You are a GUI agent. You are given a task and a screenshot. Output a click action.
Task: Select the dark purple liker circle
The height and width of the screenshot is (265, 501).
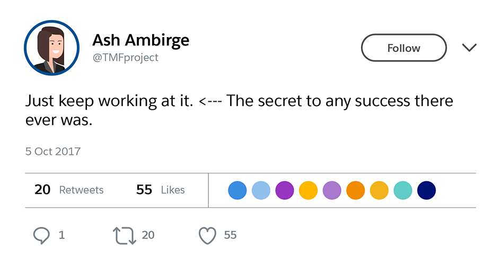pyautogui.click(x=285, y=190)
